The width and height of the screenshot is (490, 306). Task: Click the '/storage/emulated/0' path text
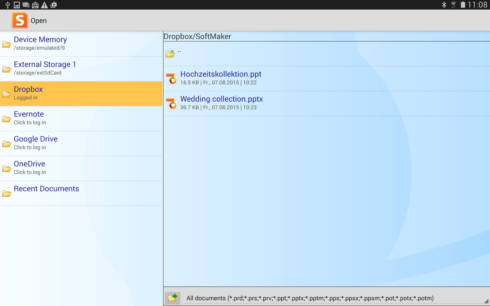pos(39,48)
